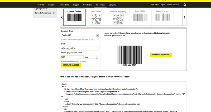
Task: Click the MyCognex Log In link
Action: pyautogui.click(x=158, y=5)
